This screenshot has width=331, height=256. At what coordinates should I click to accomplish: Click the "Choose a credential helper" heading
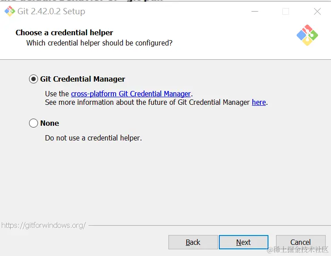click(64, 33)
